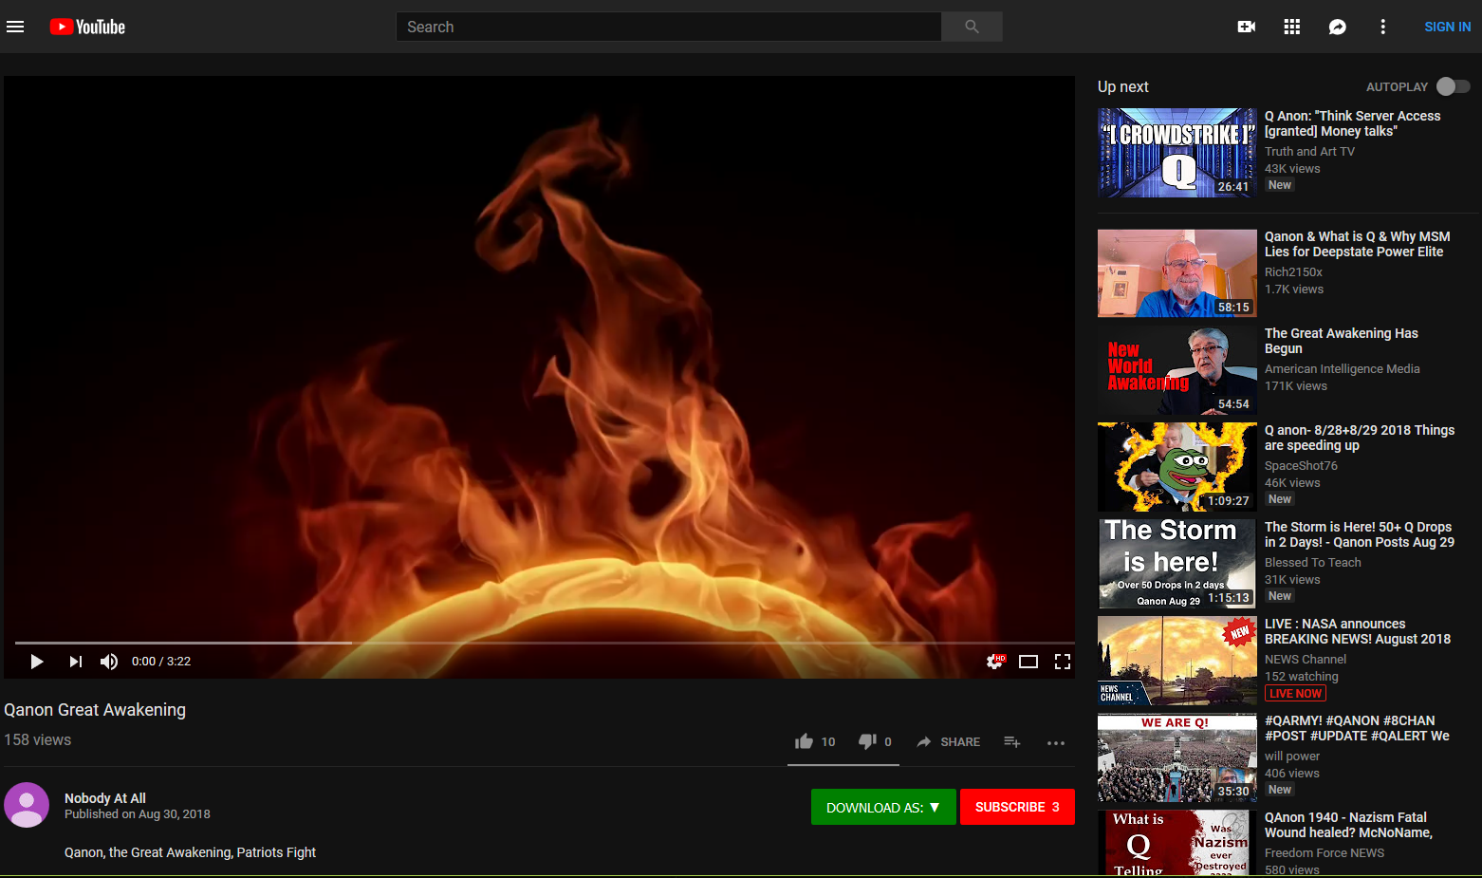The width and height of the screenshot is (1482, 878).
Task: Click the Rich2150x channel name
Action: pyautogui.click(x=1293, y=272)
